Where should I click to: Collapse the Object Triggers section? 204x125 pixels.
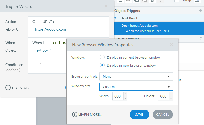pyautogui.click(x=201, y=11)
